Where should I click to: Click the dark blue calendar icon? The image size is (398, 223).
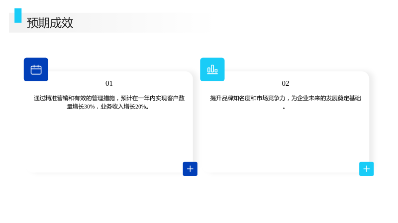tap(36, 69)
